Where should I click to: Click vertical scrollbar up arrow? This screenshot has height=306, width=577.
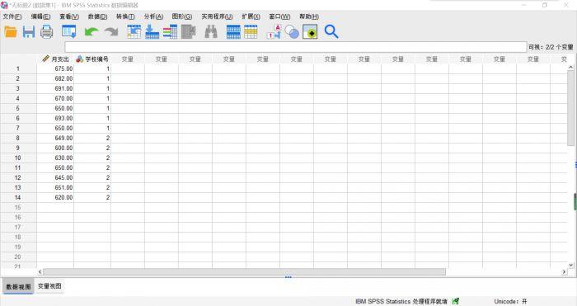point(570,68)
